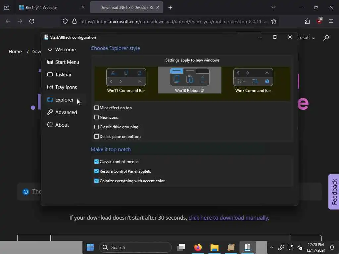This screenshot has height=254, width=339.
Task: Bookmark this page with the star icon
Action: 274,21
